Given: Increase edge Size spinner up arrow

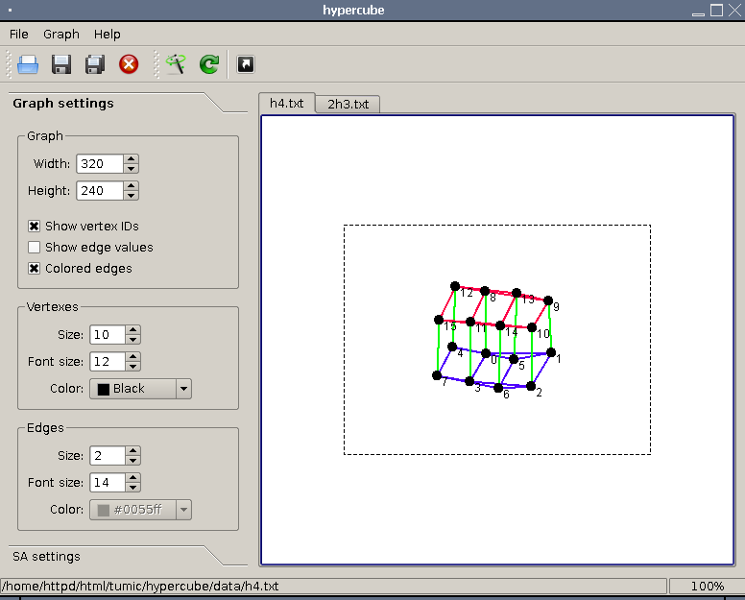Looking at the screenshot, I should tap(133, 450).
